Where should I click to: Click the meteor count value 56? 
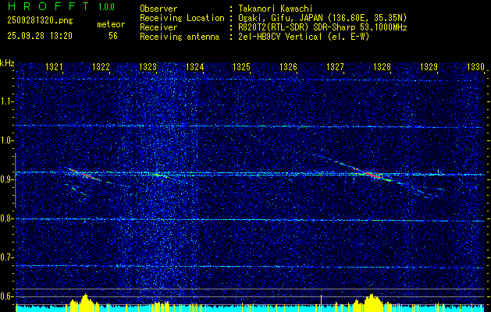(113, 36)
